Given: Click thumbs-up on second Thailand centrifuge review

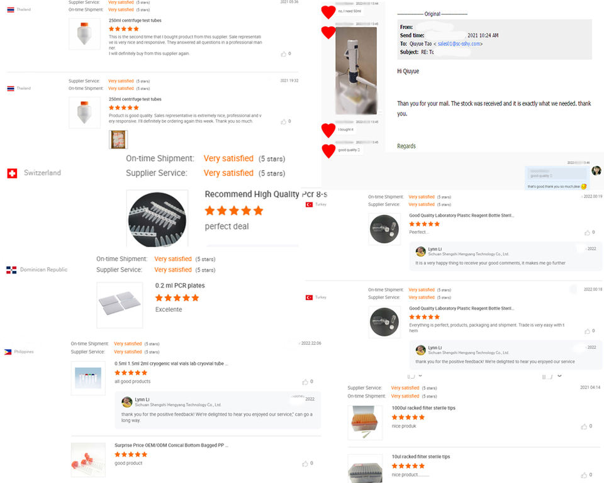Looking at the screenshot, I should (x=284, y=122).
